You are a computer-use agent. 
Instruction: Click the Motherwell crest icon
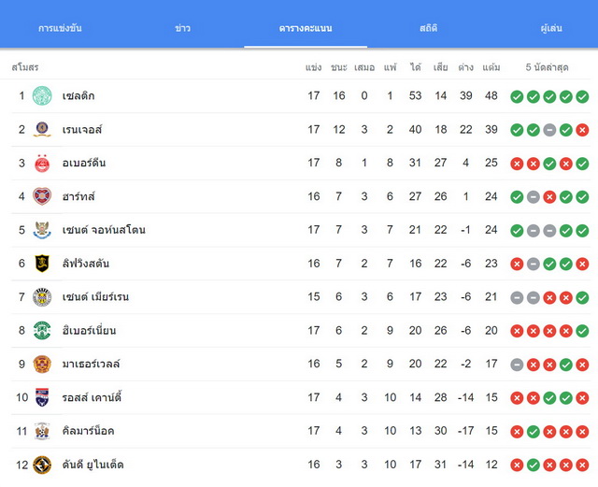click(x=42, y=364)
